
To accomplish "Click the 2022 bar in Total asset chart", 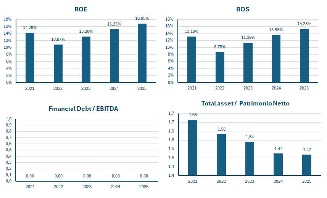I will (221, 155).
